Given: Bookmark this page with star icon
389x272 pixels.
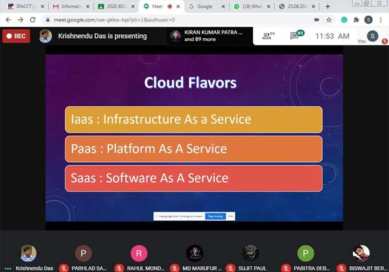Looking at the screenshot, I should click(329, 20).
